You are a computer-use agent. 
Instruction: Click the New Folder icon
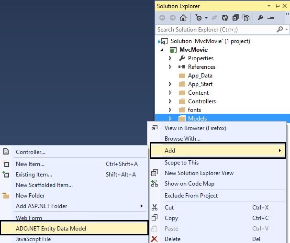[x=6, y=195]
